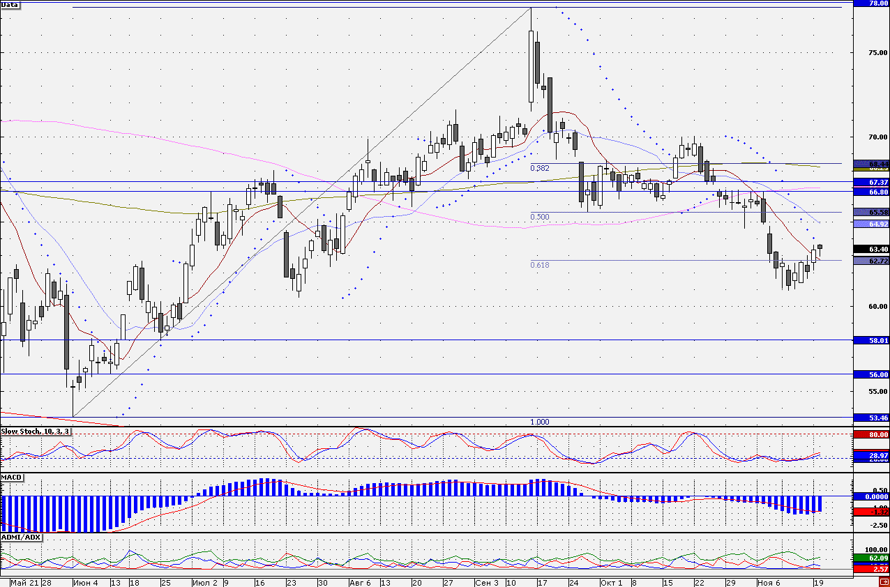Click the 66.80 price level tag
890x587 pixels.
[x=871, y=191]
